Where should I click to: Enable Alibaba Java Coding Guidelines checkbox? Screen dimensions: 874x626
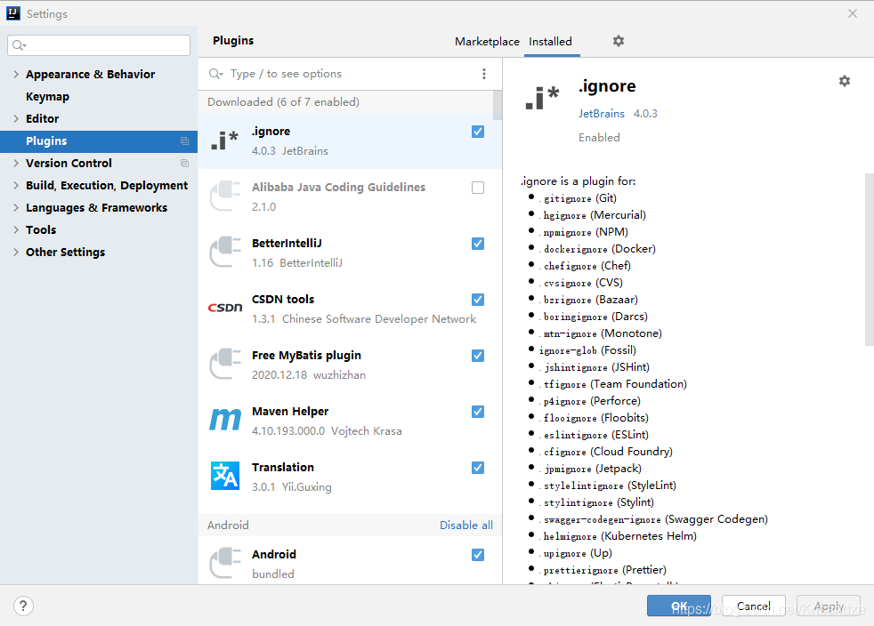478,188
